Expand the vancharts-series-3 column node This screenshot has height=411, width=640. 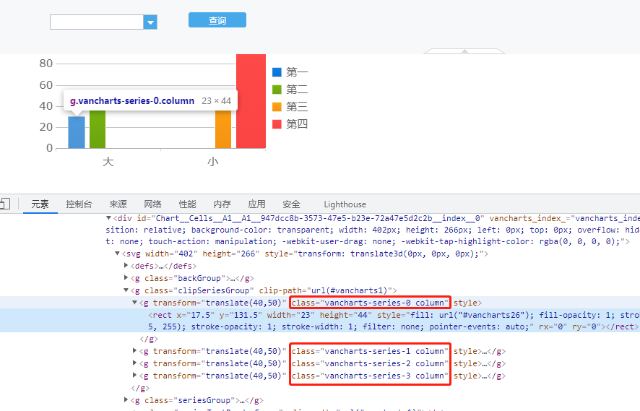coord(134,375)
